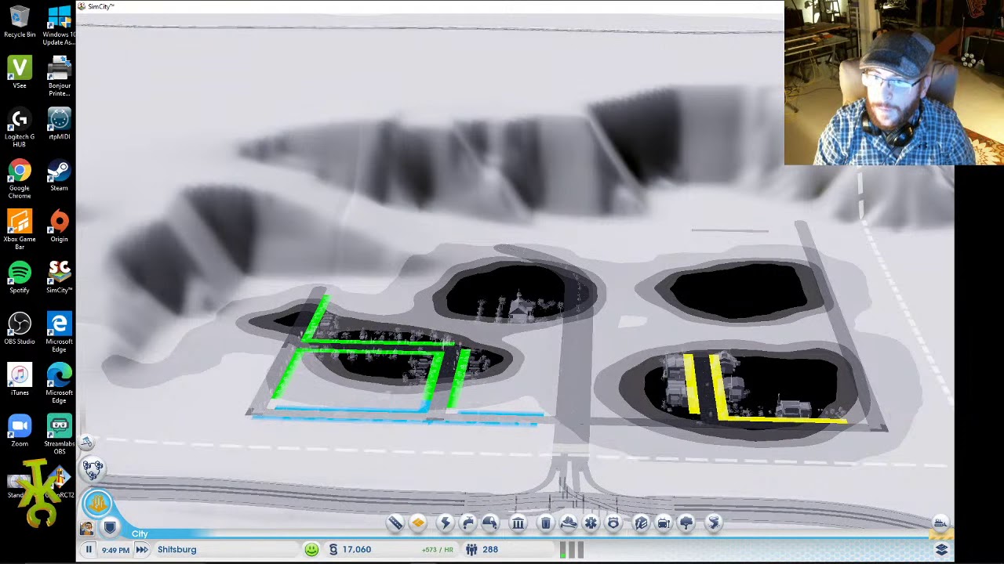Open Xbox Game Bar shortcut
1004x564 pixels.
20,230
